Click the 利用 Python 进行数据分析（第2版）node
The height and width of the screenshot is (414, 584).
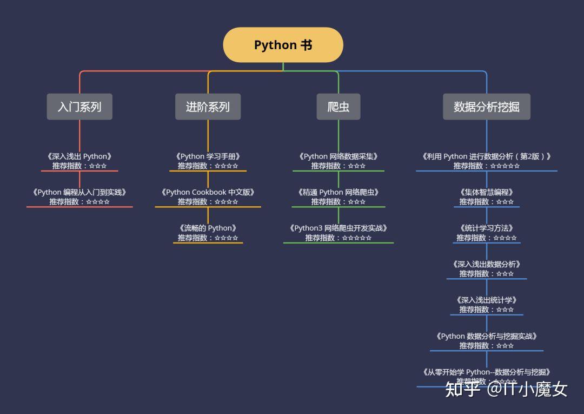[487, 161]
